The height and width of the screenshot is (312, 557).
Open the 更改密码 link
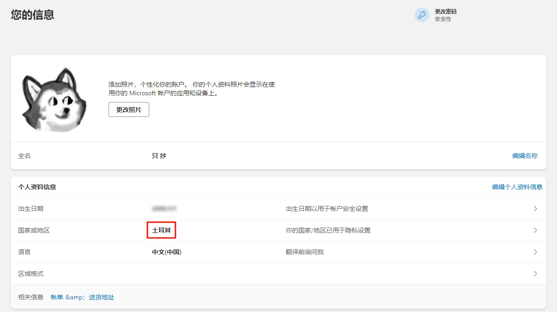(x=445, y=12)
